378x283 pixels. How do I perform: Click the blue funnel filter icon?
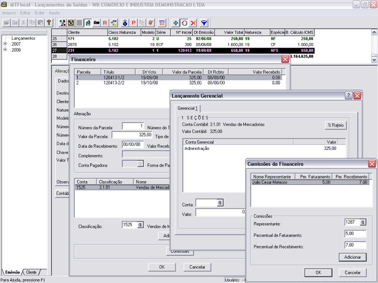point(204,23)
